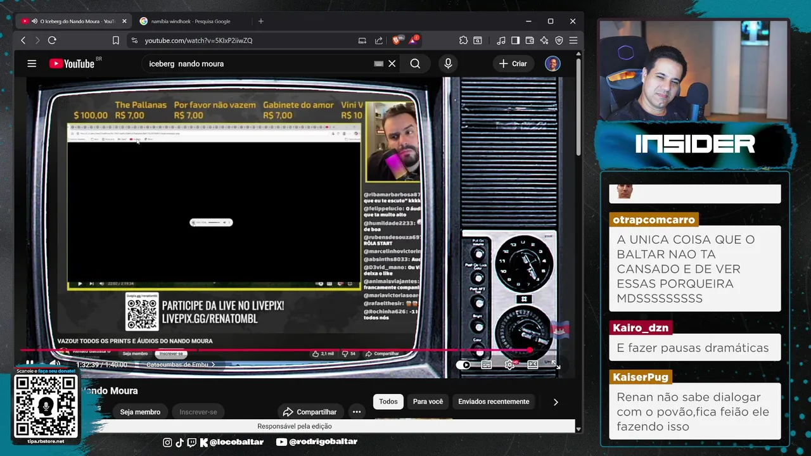Viewport: 811px width, 456px height.
Task: Open the extensions puzzle icon
Action: (x=463, y=41)
